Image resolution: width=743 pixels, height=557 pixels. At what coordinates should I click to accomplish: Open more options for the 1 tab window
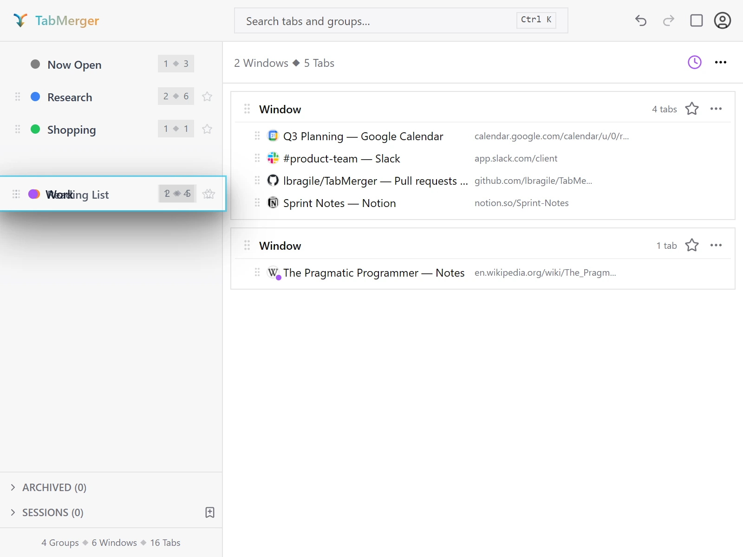click(716, 245)
